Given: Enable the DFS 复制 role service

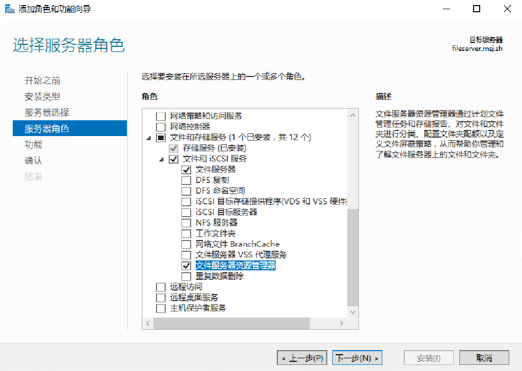Looking at the screenshot, I should 187,180.
